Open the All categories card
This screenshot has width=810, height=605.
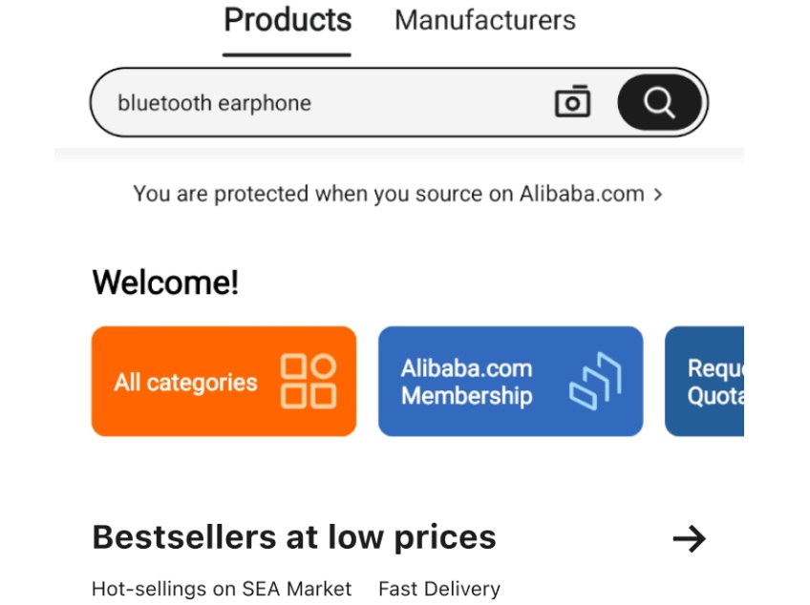click(224, 382)
